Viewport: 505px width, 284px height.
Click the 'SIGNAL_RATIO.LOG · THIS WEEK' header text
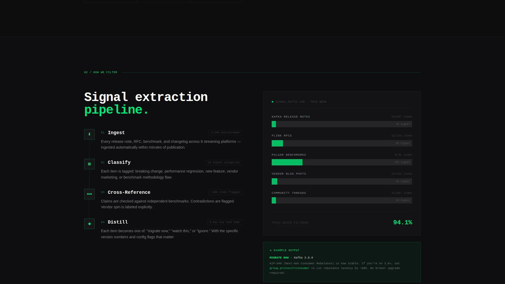(x=301, y=102)
